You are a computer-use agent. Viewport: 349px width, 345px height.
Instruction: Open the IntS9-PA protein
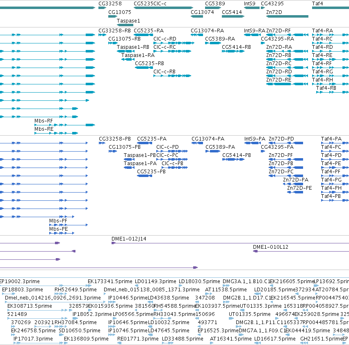pos(252,143)
